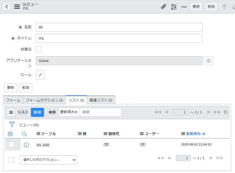Click the bottom pager page number field
The image size is (235, 173).
183,158
